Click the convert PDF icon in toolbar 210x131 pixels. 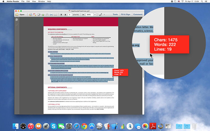[x=35, y=15]
